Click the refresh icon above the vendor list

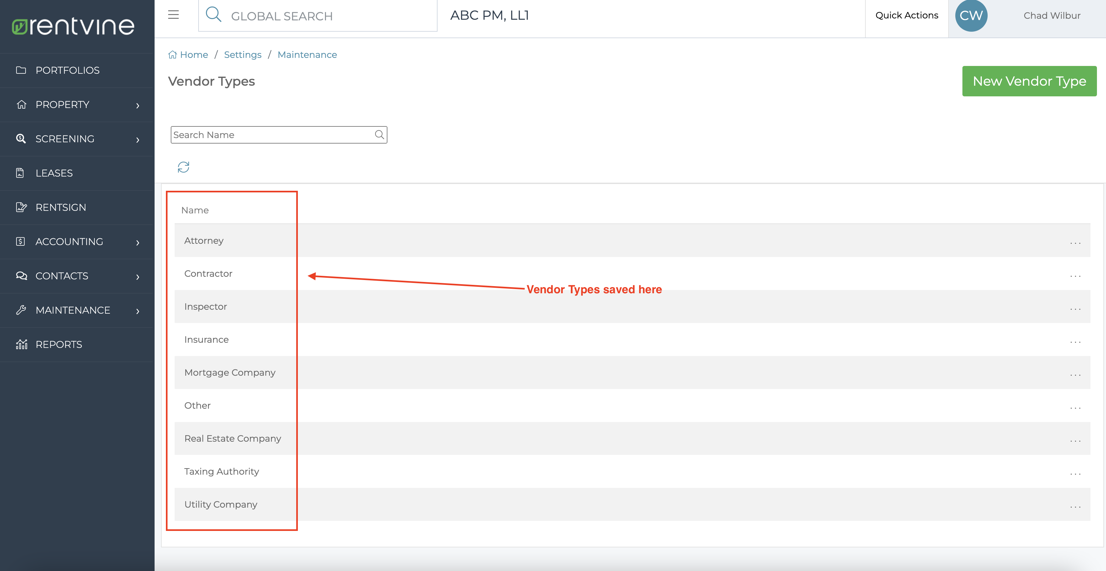coord(183,167)
